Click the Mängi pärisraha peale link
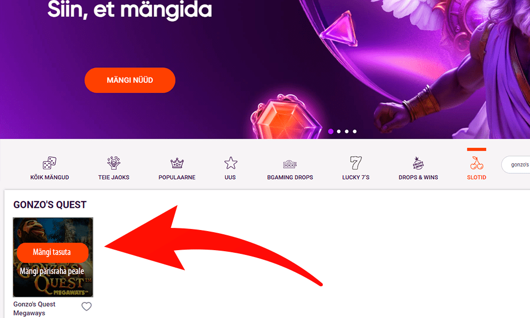This screenshot has width=530, height=318. click(x=52, y=271)
